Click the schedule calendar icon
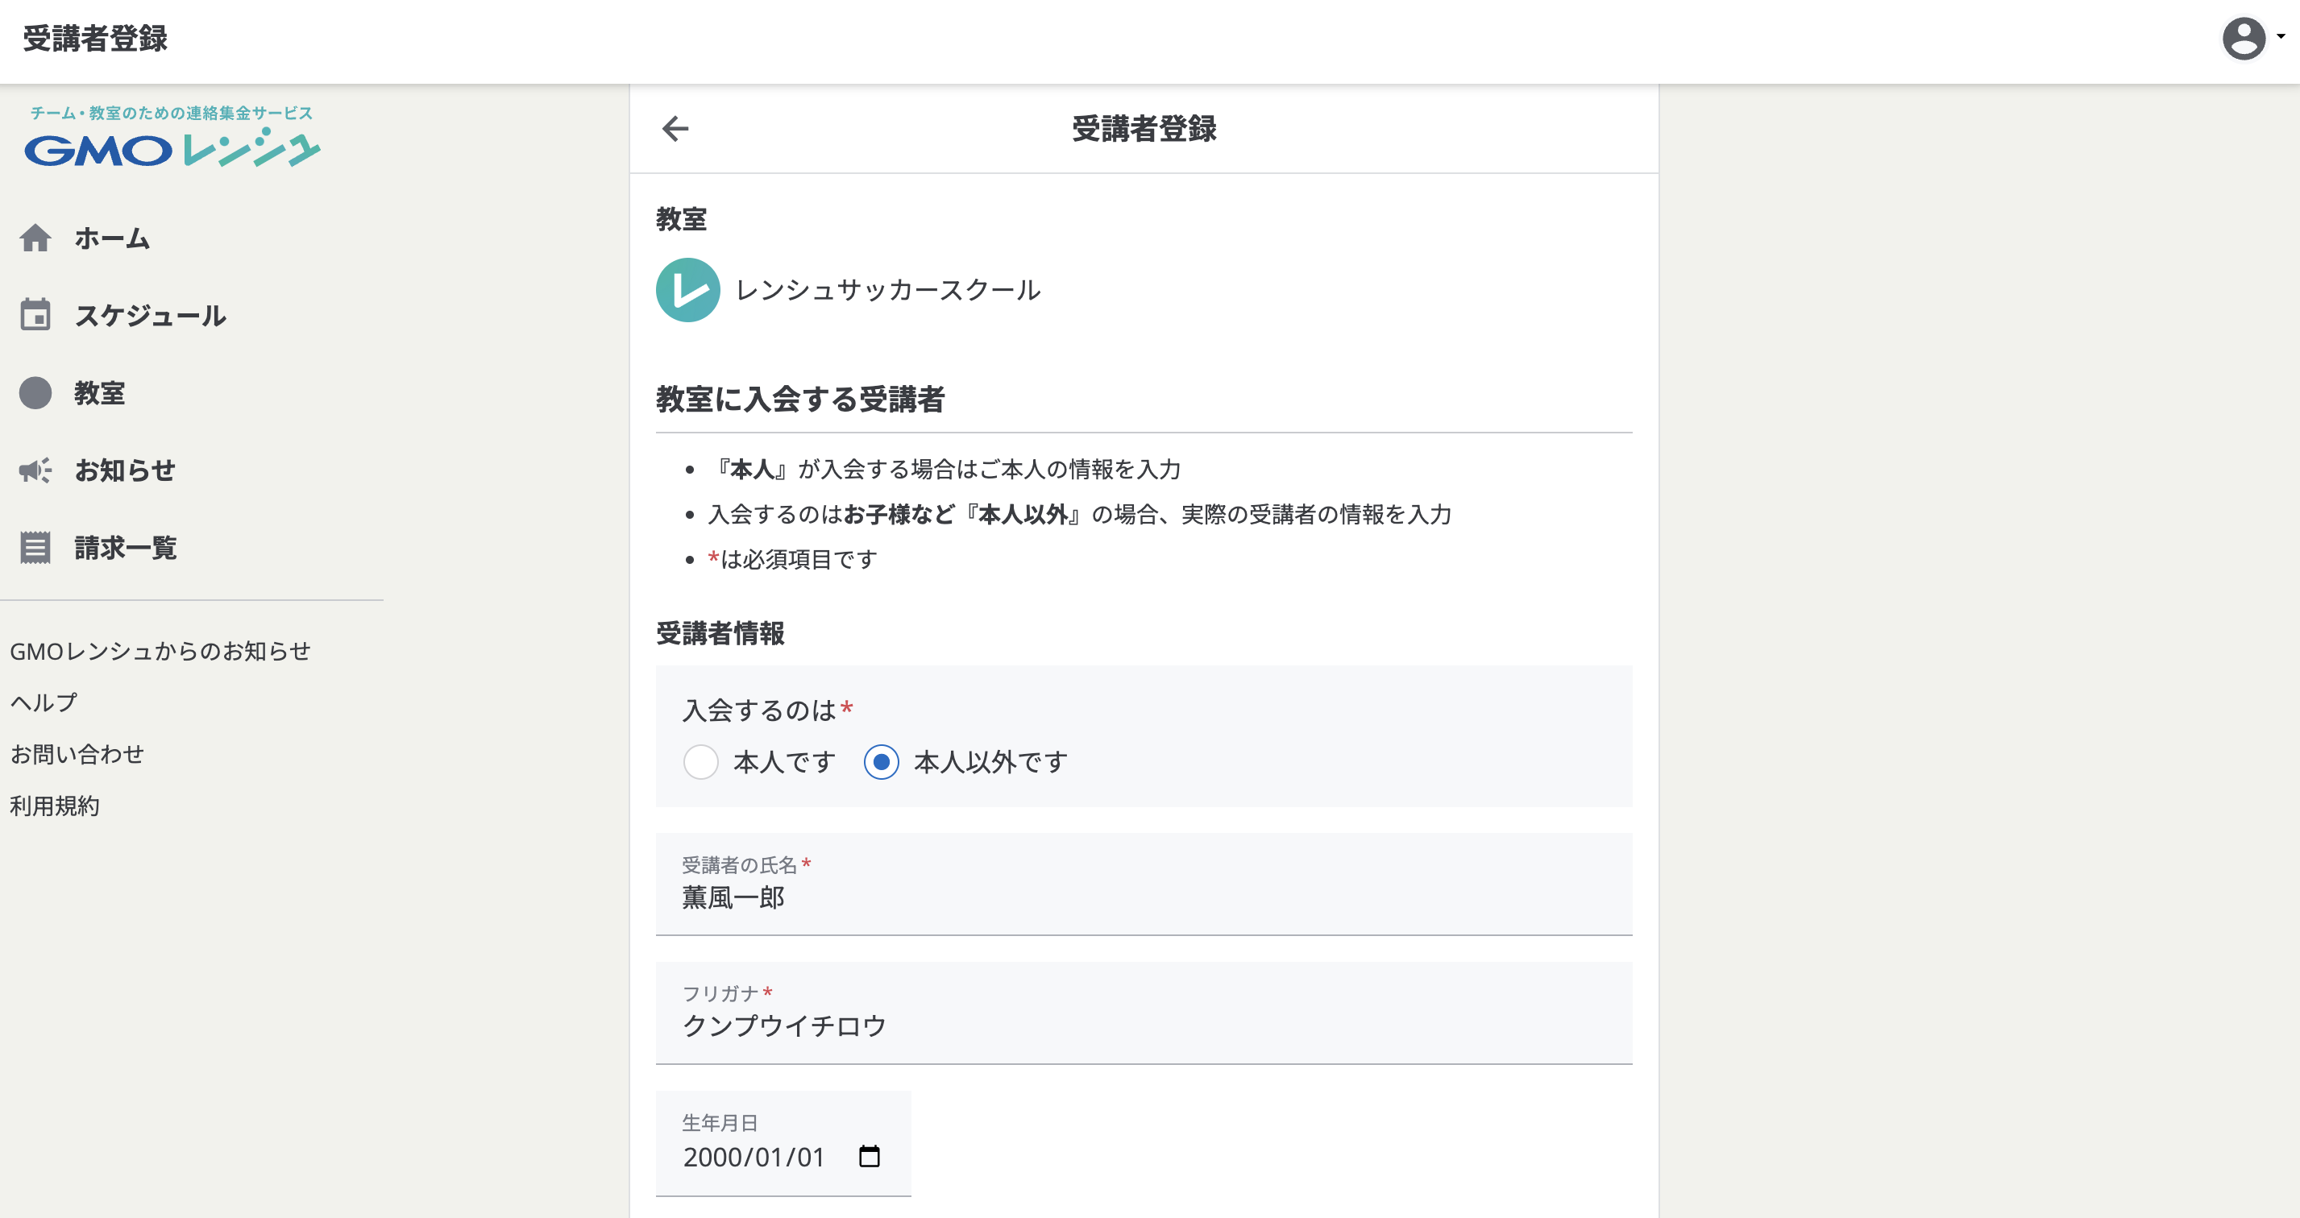 pyautogui.click(x=35, y=315)
